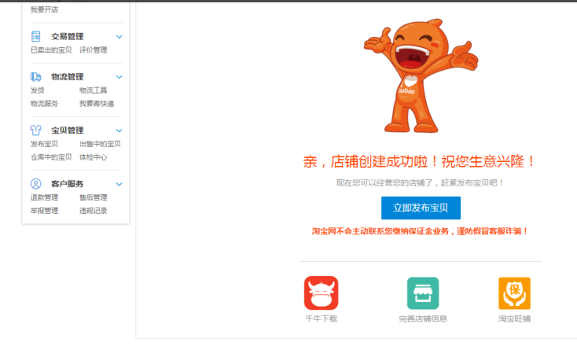The width and height of the screenshot is (577, 357).
Task: Go to 发货 under 物流管理
Action: click(37, 90)
